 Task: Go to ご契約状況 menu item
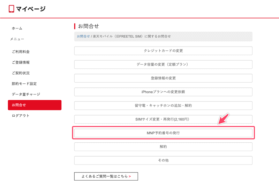tap(21, 73)
